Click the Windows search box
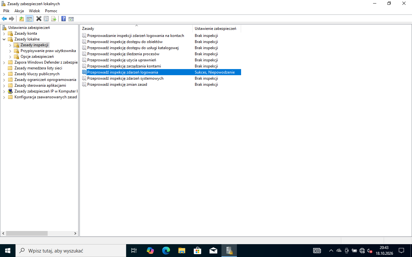This screenshot has width=412, height=257. 71,251
